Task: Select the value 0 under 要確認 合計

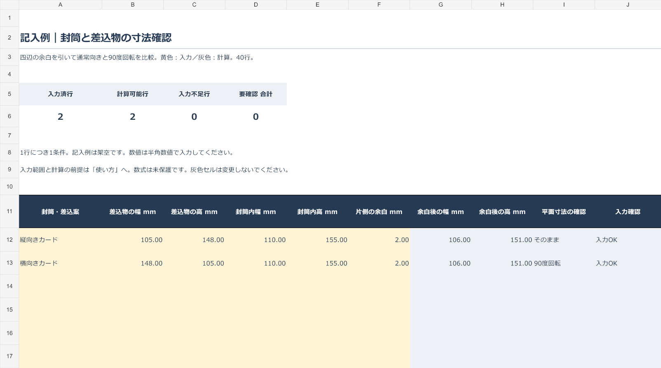Action: click(256, 116)
